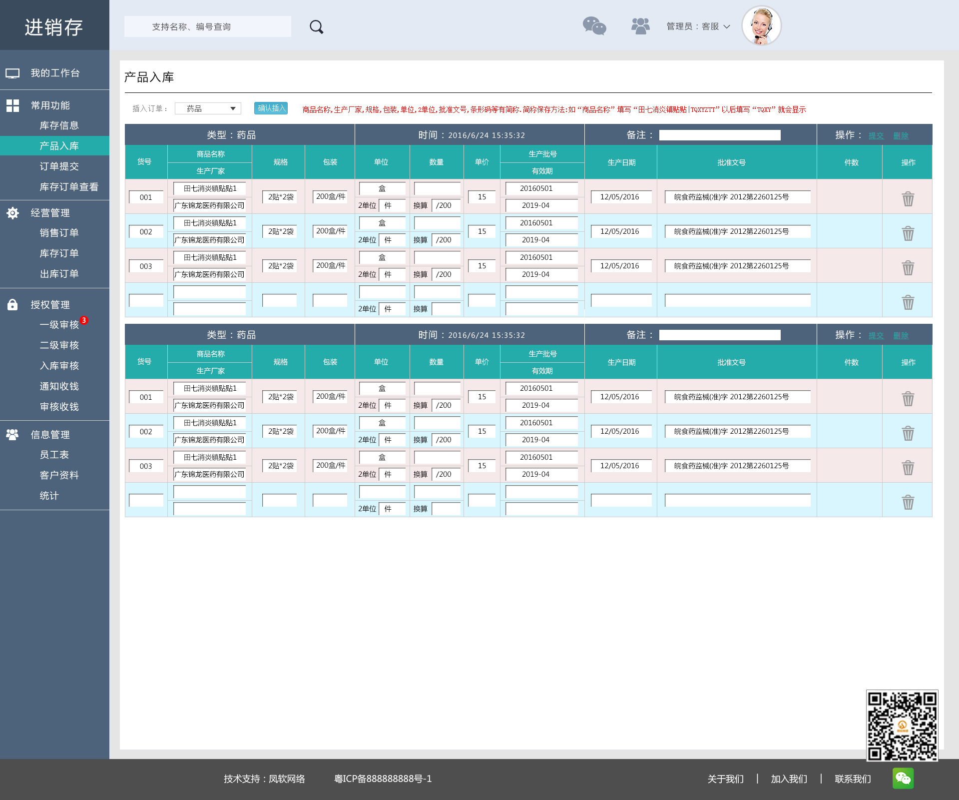Click the 授权管理 lock icon
This screenshot has height=800, width=959.
[12, 305]
